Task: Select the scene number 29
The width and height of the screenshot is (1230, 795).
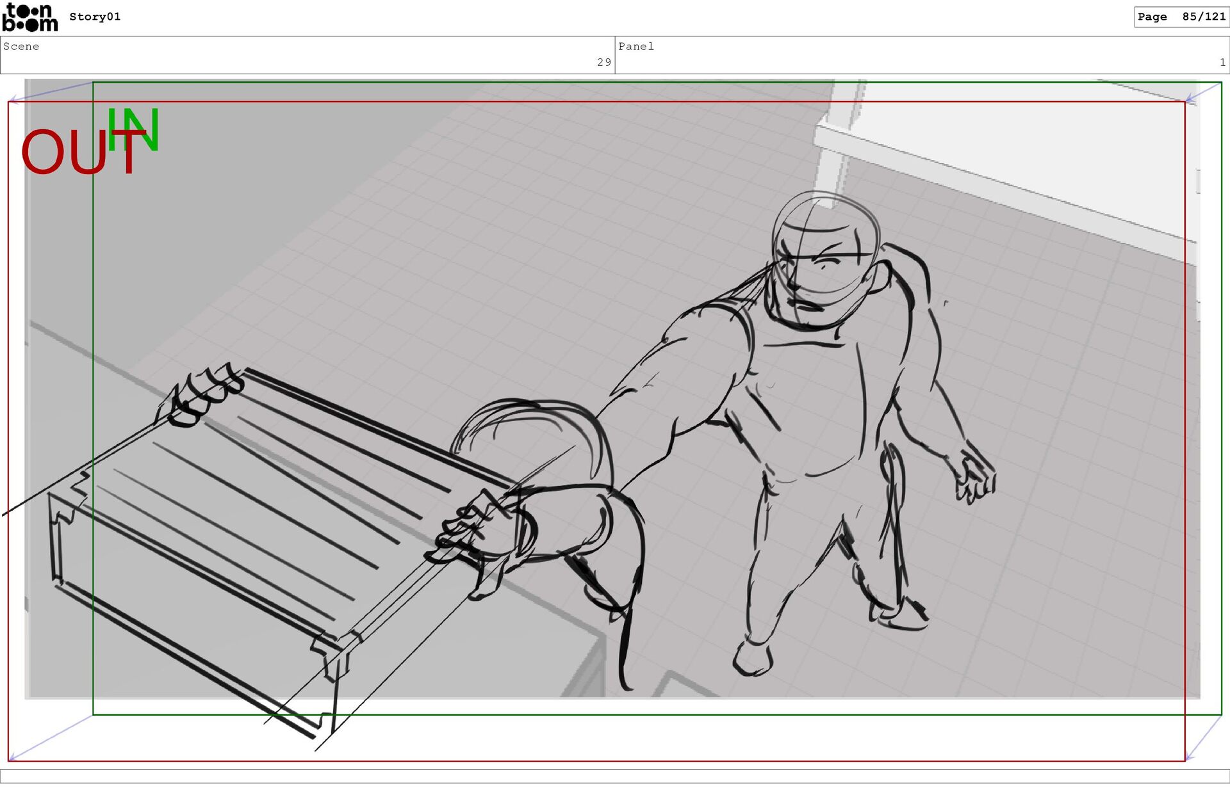Action: 603,62
